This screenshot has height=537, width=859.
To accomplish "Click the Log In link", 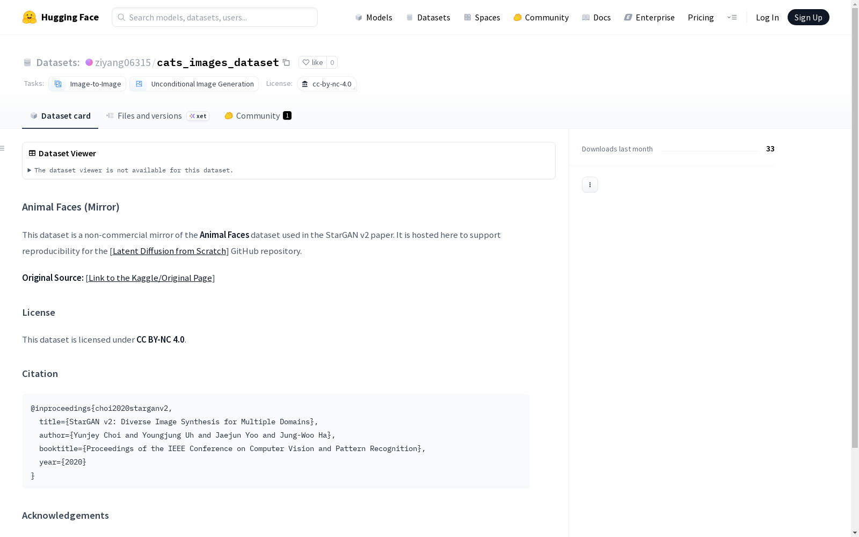I will coord(767,17).
